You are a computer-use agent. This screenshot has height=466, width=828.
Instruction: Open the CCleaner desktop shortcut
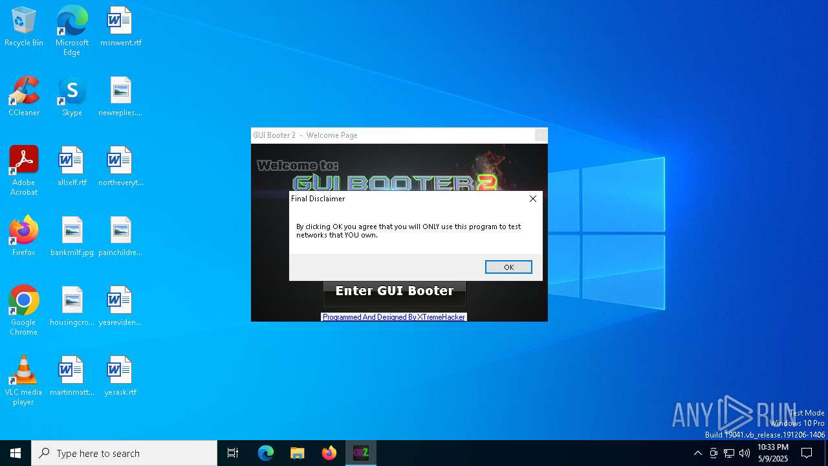[24, 97]
